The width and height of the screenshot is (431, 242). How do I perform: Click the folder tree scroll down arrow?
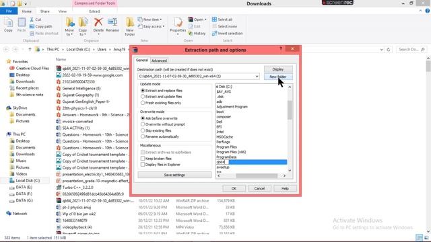tap(290, 170)
